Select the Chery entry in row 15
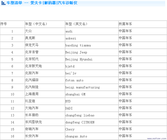Image resolution: width=167 pixels, height=140 pixels. point(70,129)
